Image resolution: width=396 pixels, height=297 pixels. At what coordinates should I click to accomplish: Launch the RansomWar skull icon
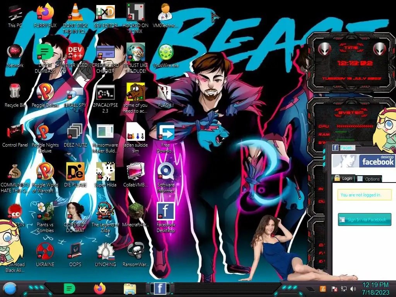(136, 251)
